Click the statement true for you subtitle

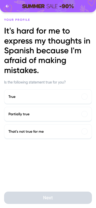35,82
